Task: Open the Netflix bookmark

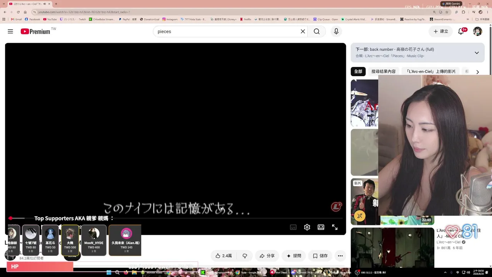Action: (x=246, y=19)
